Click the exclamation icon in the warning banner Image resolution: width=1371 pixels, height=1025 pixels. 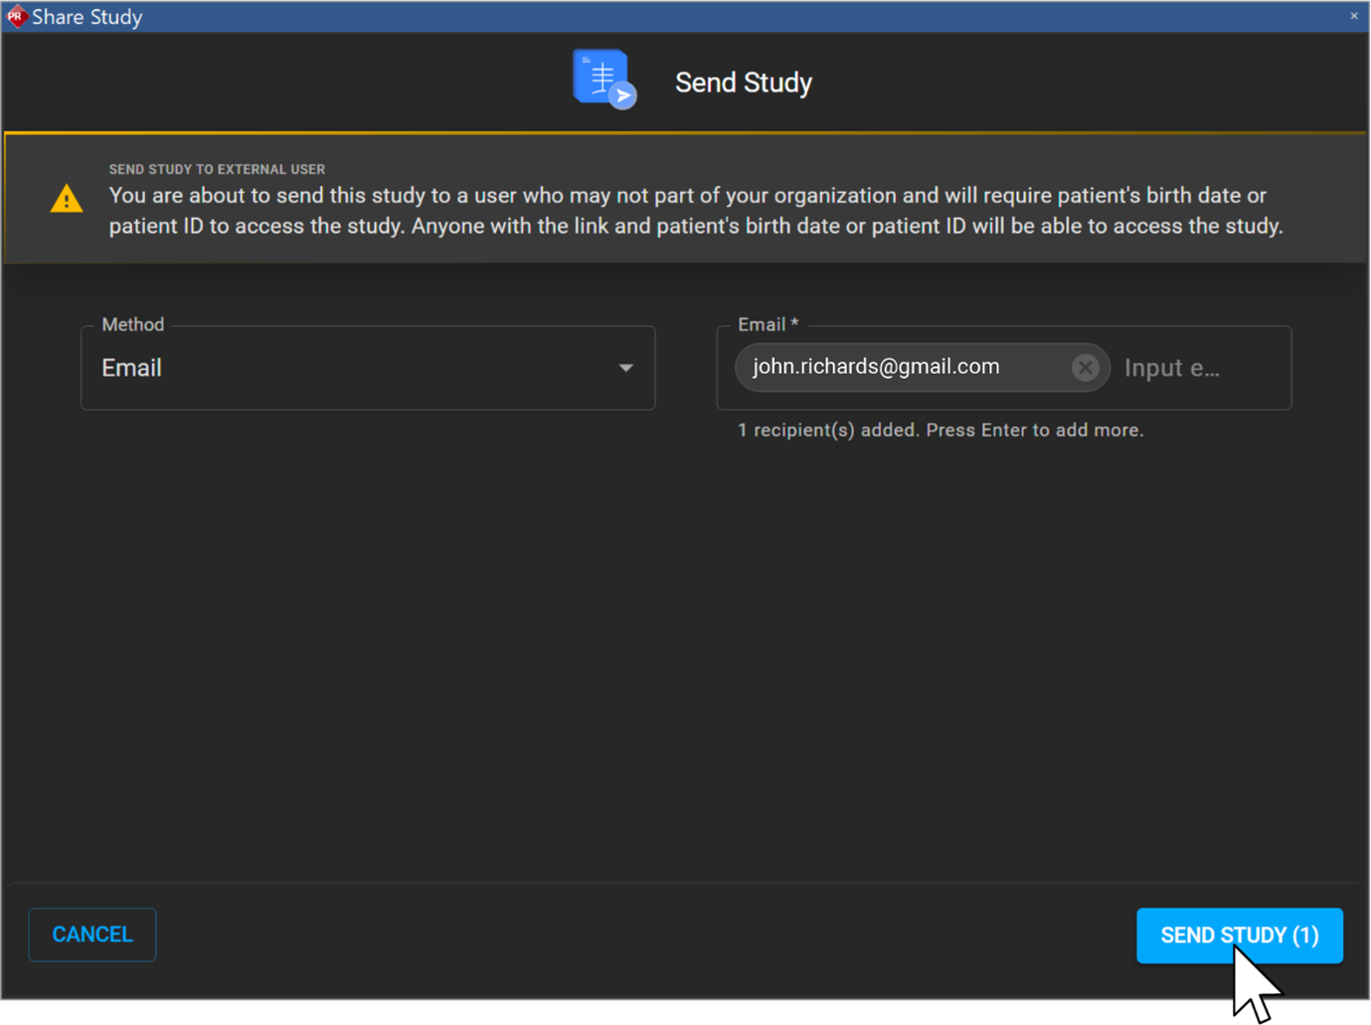point(66,198)
